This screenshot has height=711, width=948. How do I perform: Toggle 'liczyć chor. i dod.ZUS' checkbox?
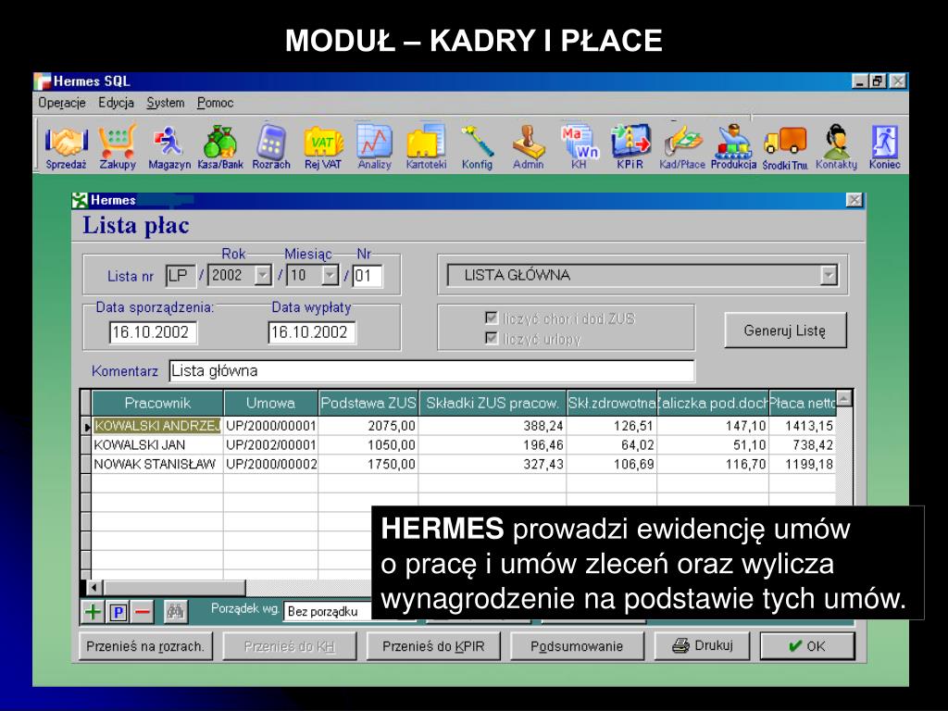tap(492, 318)
